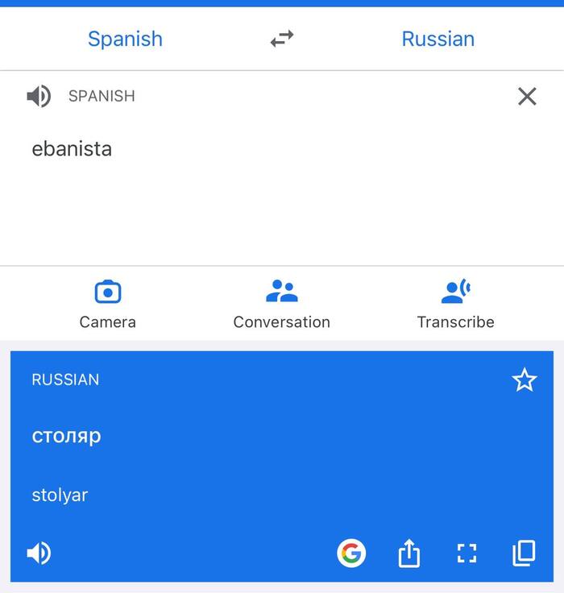The height and width of the screenshot is (593, 564).
Task: Show translation in fullscreen
Action: [467, 554]
